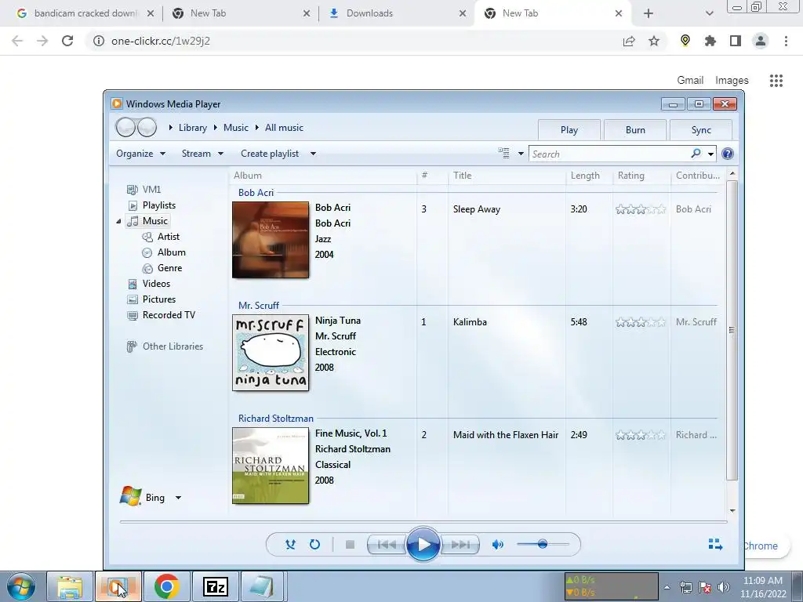This screenshot has width=803, height=602.
Task: Open the Bing media guide dropdown
Action: click(178, 498)
